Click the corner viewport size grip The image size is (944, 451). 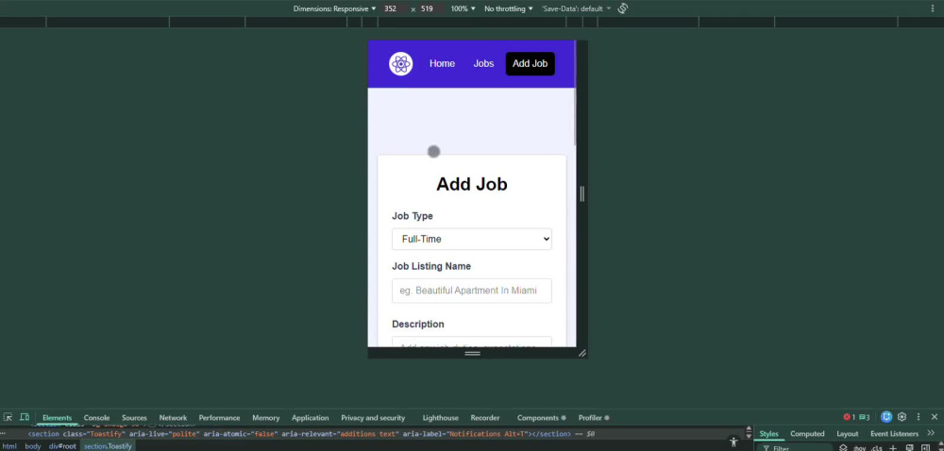click(x=582, y=354)
